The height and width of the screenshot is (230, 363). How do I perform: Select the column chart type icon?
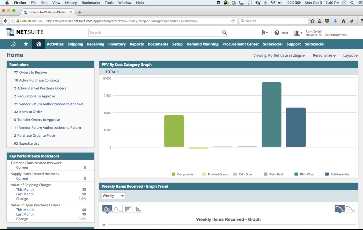click(138, 209)
